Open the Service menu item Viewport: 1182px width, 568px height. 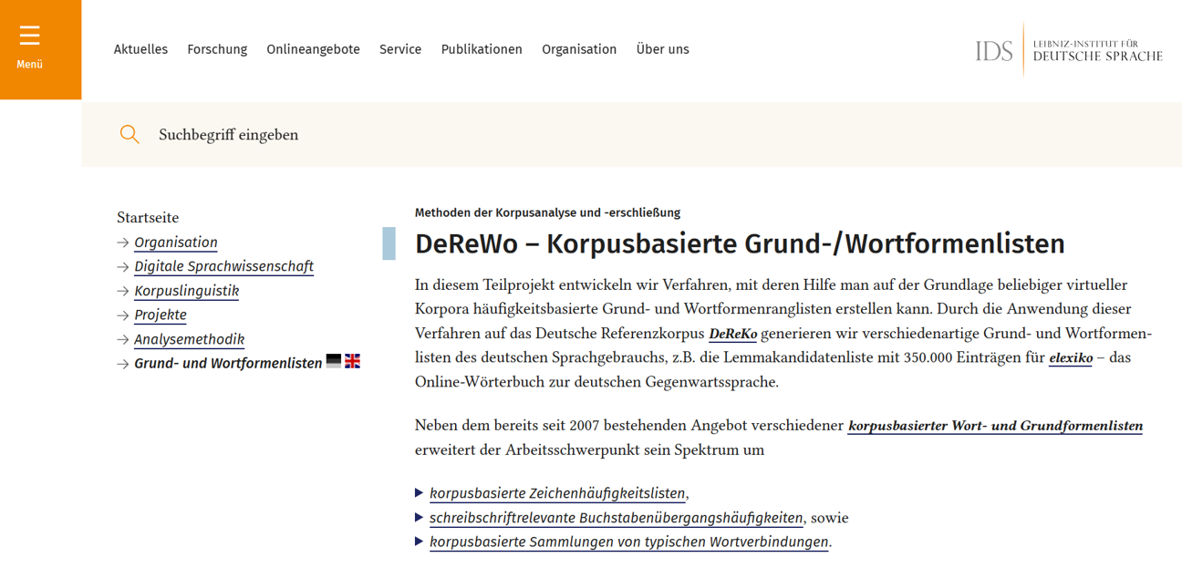400,49
